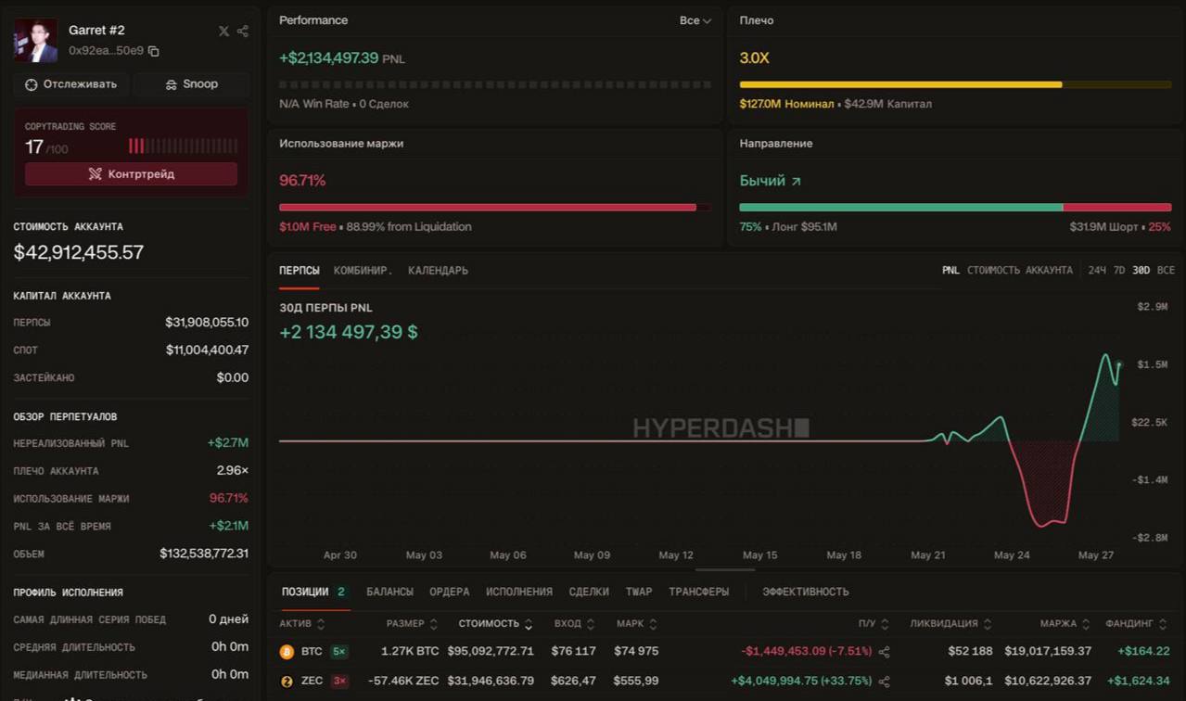
Task: Click the 5× leverage badge on BTC
Action: (339, 652)
